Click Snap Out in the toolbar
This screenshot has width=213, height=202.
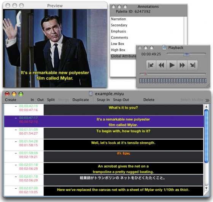(x=121, y=100)
